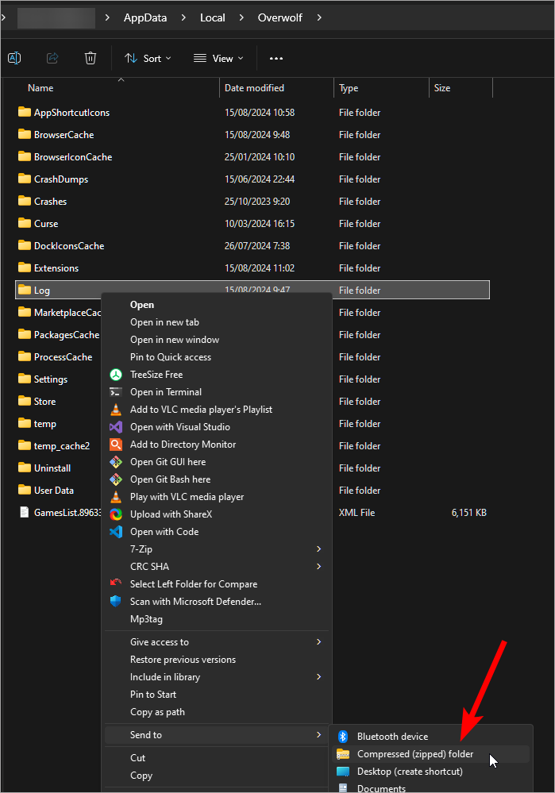Select the Log folder row
Image resolution: width=555 pixels, height=793 pixels.
[252, 290]
